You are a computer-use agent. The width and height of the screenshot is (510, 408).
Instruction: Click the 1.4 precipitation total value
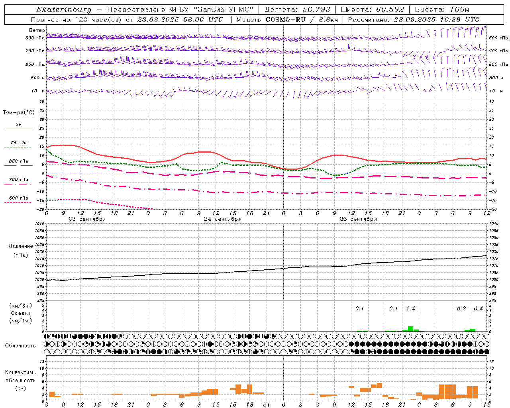410,308
